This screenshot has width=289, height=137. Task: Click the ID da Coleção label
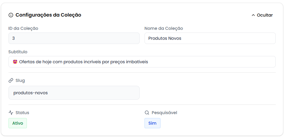pos(23,28)
